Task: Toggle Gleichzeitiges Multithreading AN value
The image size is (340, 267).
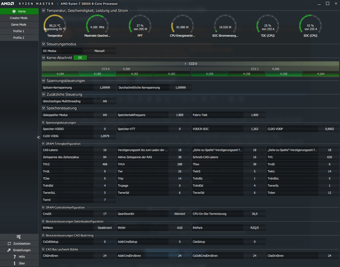Action: [105, 101]
